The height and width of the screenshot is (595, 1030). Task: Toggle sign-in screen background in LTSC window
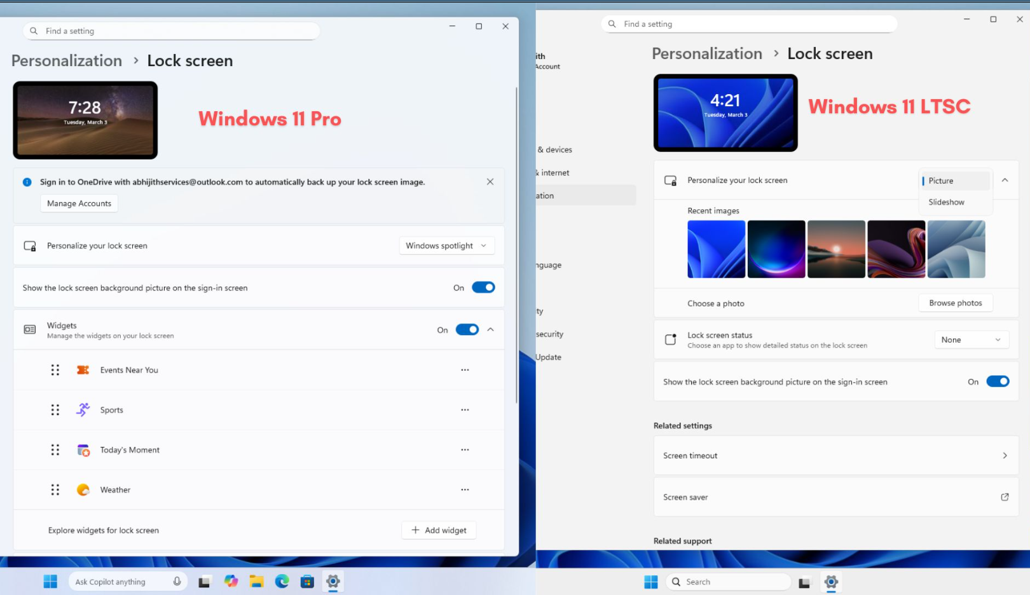[x=998, y=382]
